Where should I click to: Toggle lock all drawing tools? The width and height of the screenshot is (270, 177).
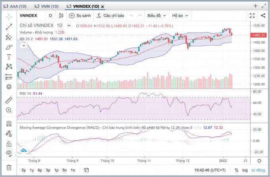tap(9, 144)
